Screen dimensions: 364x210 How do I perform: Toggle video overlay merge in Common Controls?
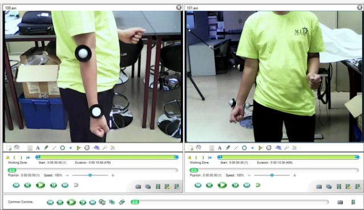[112, 202]
